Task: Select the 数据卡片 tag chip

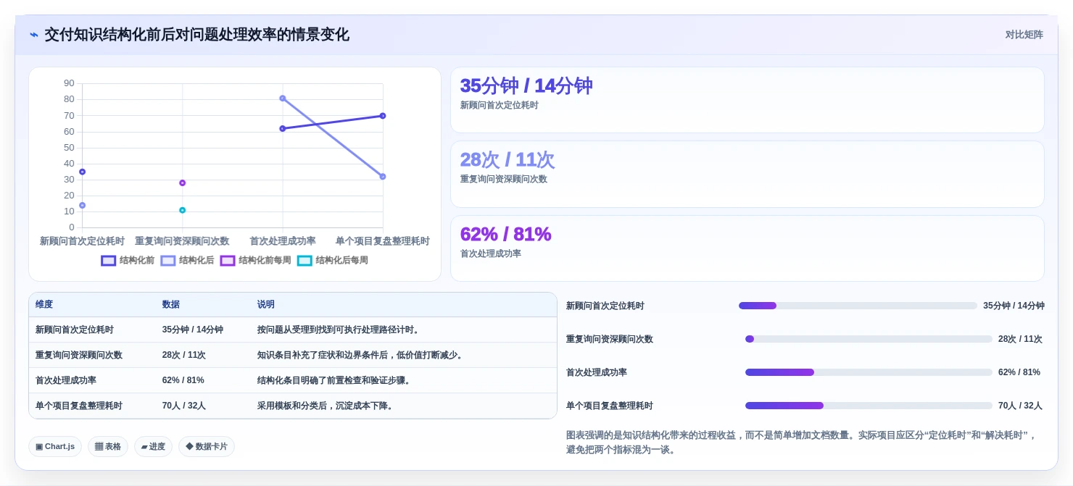Action: [x=207, y=447]
